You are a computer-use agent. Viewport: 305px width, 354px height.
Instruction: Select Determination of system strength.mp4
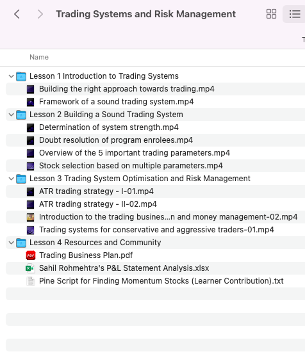pos(155,127)
